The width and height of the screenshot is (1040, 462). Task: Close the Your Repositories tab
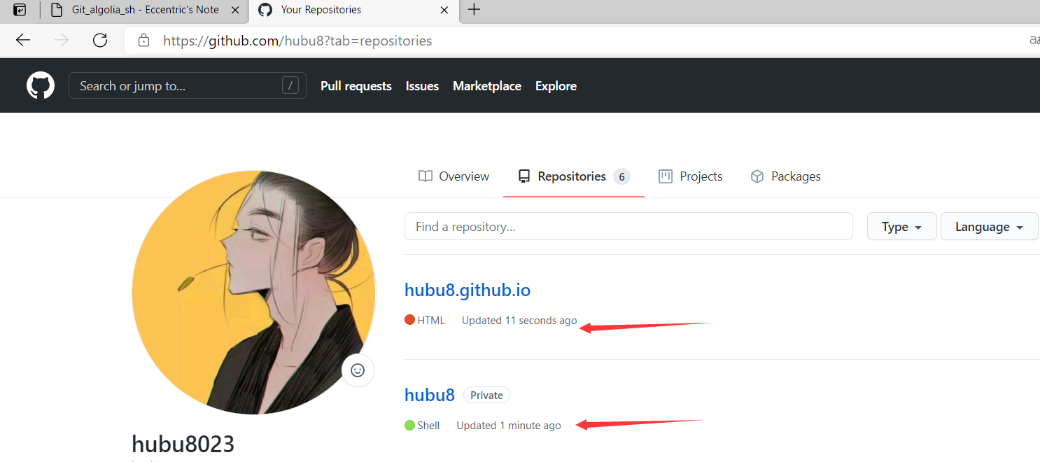[x=444, y=10]
